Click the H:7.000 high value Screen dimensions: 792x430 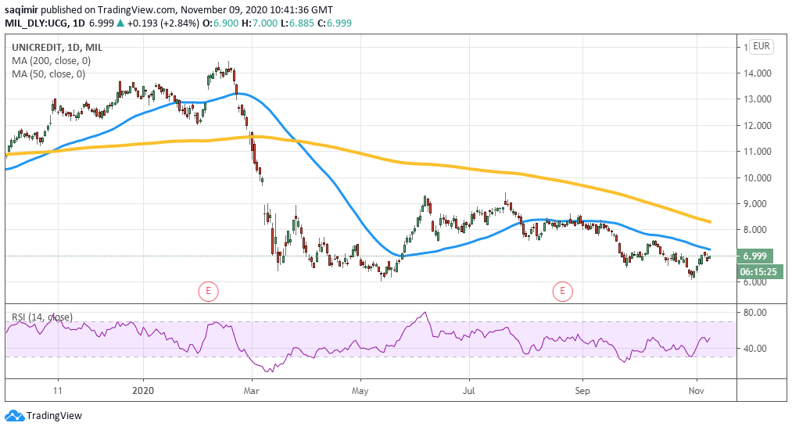coord(259,23)
